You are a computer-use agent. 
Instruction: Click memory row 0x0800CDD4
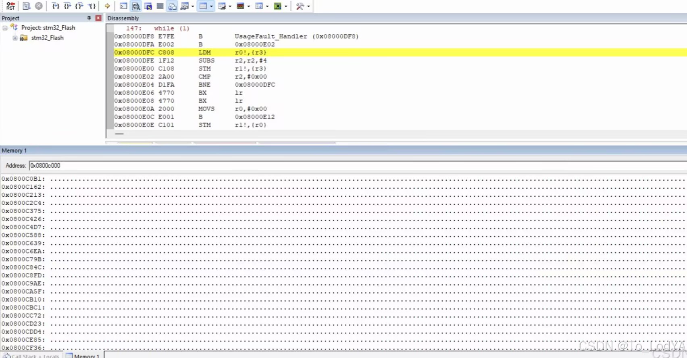(343, 332)
